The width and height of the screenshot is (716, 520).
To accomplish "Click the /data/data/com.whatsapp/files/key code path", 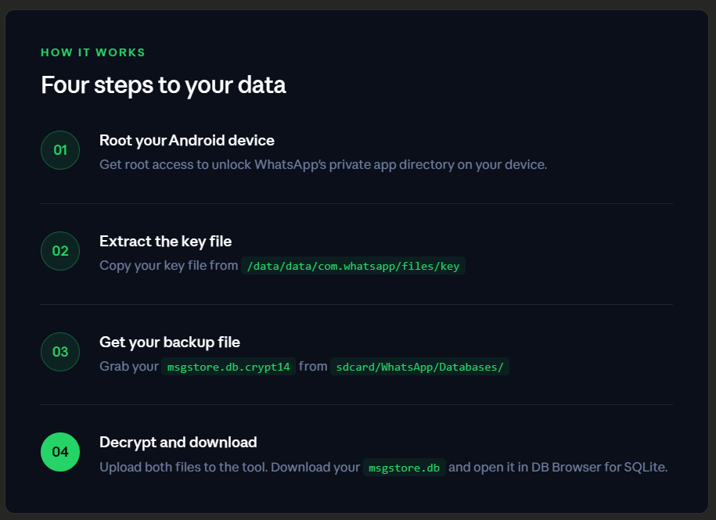I will click(x=353, y=266).
